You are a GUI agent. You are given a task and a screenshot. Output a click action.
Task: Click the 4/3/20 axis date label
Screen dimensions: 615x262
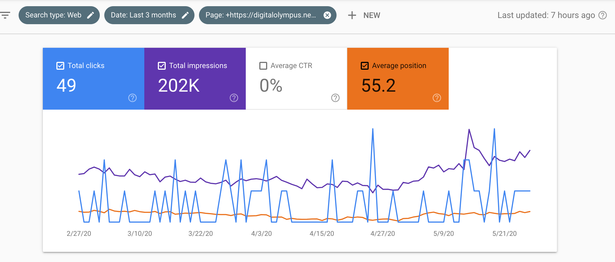262,234
